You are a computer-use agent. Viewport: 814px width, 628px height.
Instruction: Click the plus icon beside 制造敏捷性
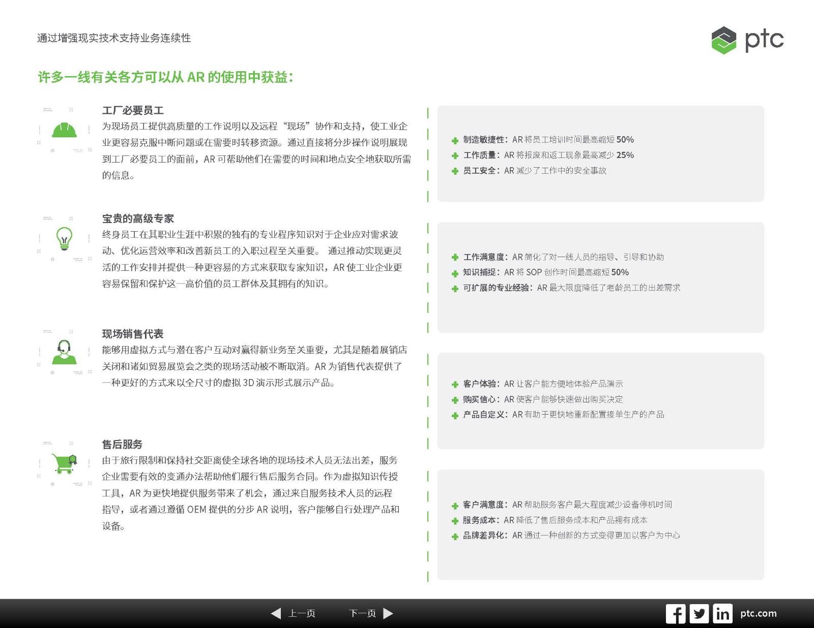[455, 140]
